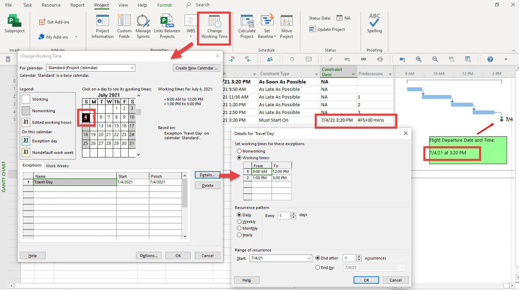The image size is (519, 290).
Task: Click the Zoom In magnifier on the toolbar
Action: [x=418, y=59]
